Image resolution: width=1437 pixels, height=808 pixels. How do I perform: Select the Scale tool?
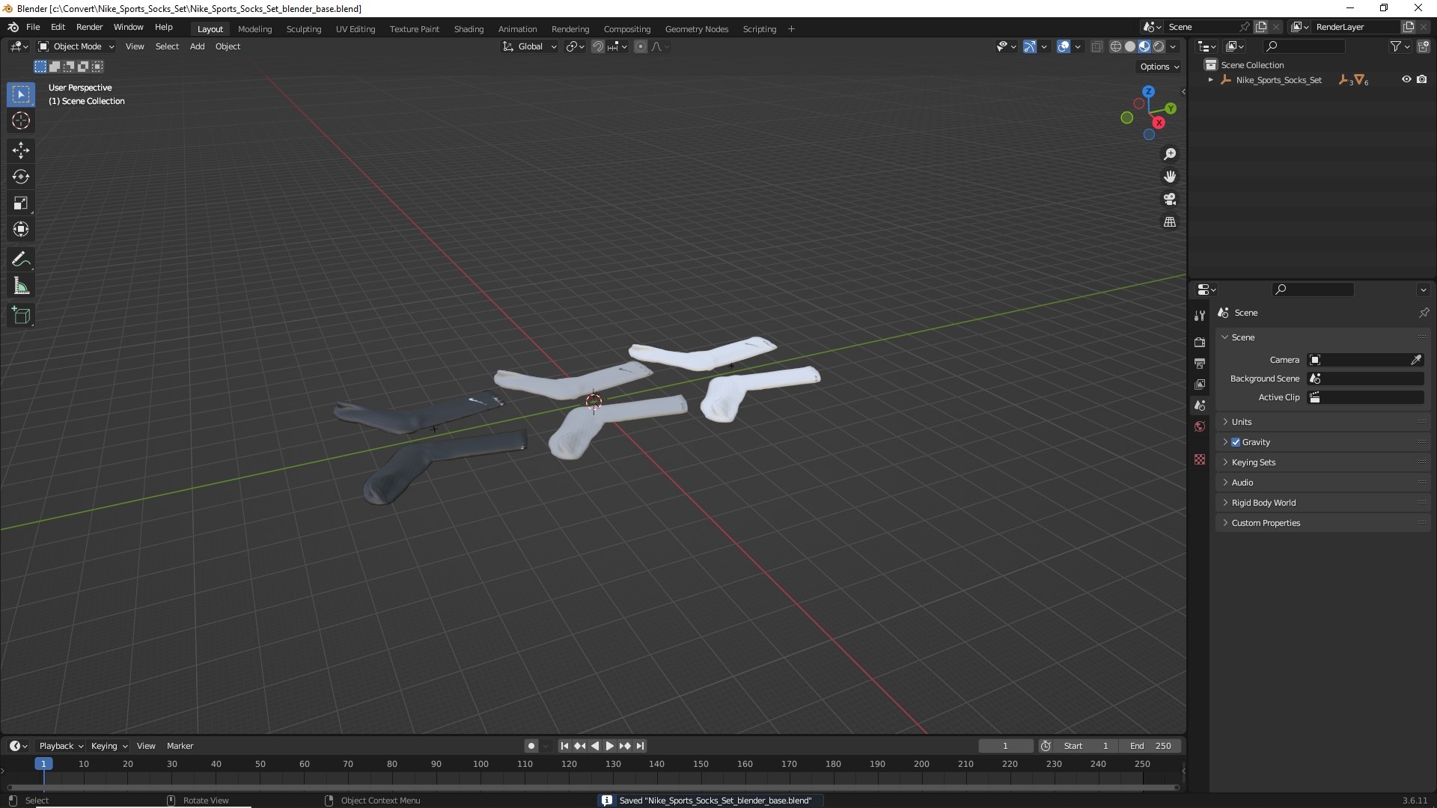pos(21,203)
